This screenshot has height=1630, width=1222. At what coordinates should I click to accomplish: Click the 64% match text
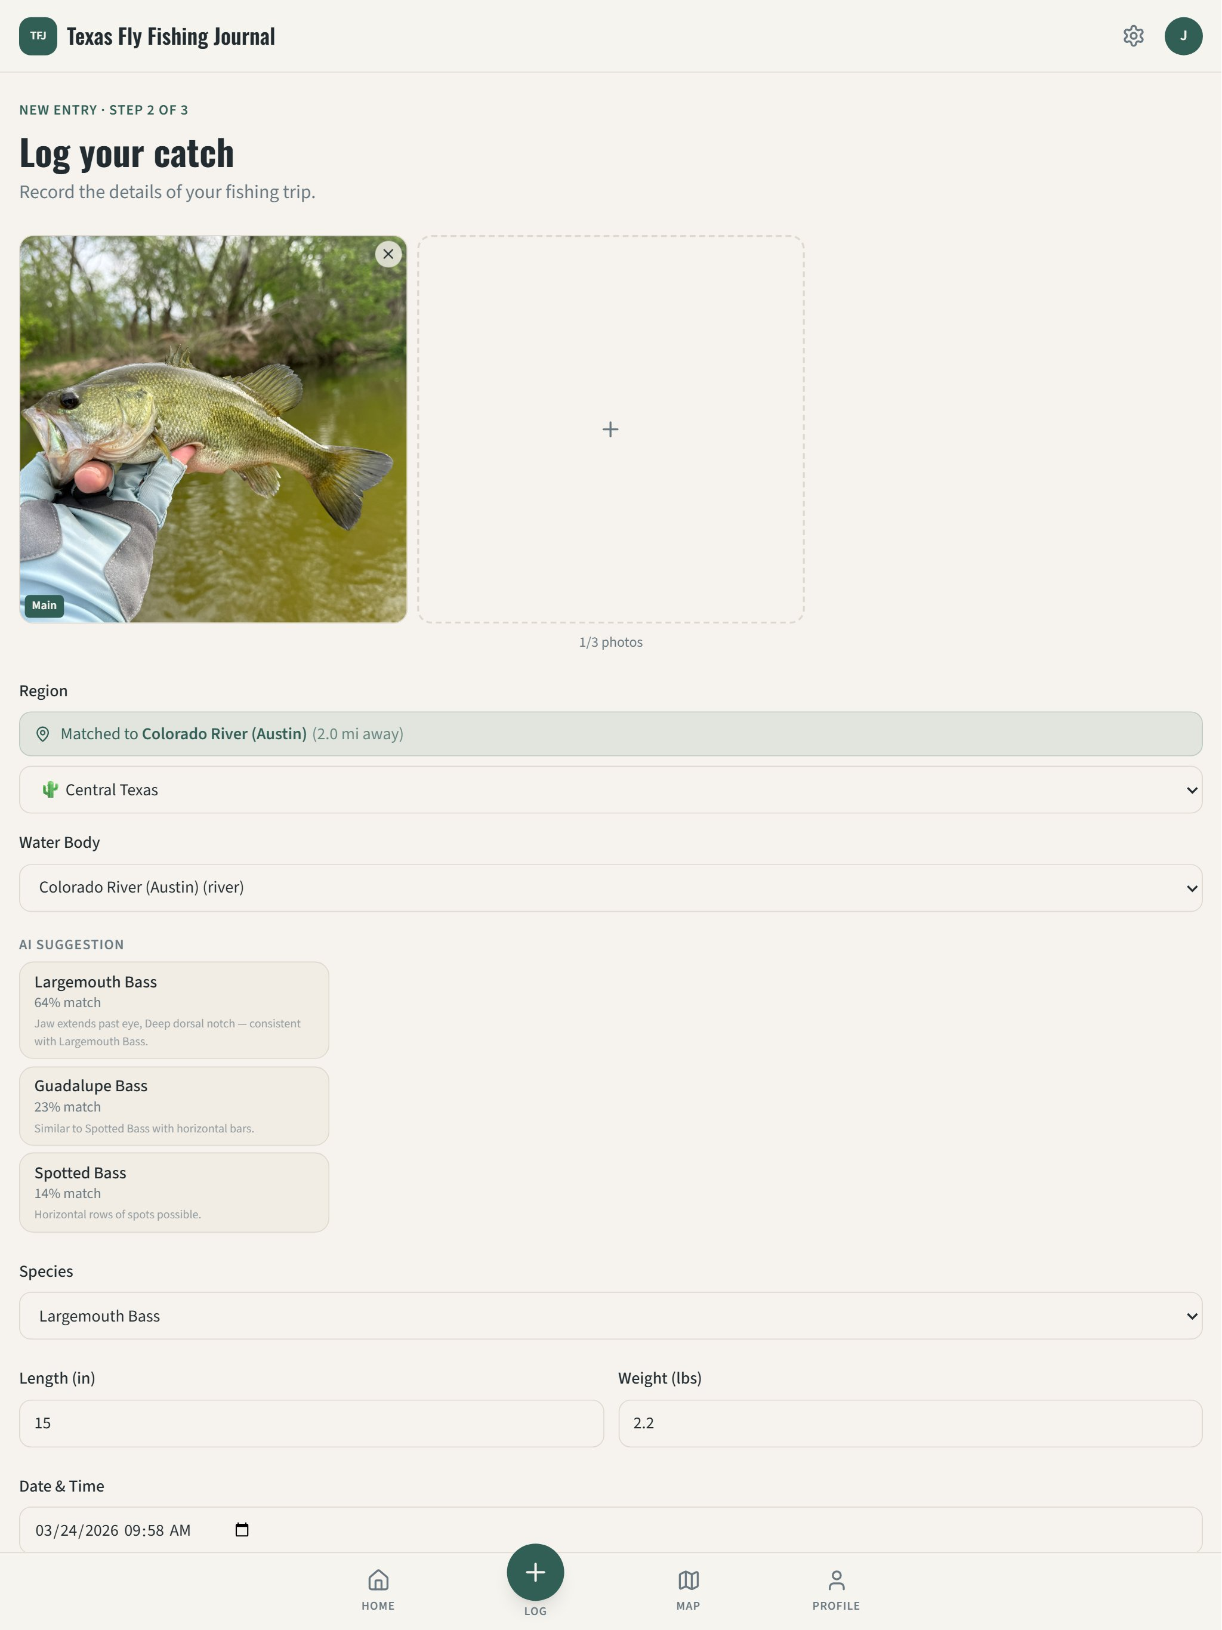coord(68,1003)
